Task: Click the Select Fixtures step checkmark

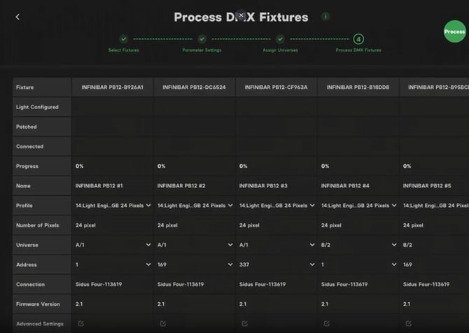Action: [123, 39]
